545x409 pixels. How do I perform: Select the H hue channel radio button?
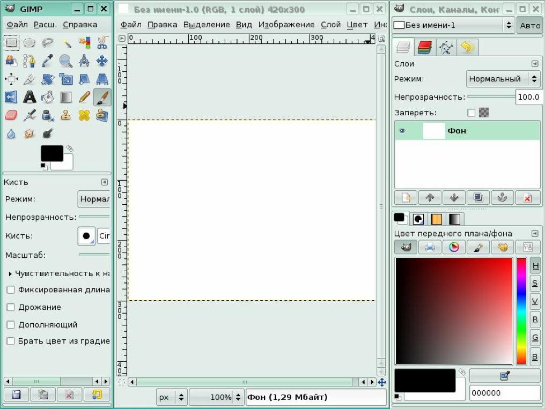coord(535,266)
